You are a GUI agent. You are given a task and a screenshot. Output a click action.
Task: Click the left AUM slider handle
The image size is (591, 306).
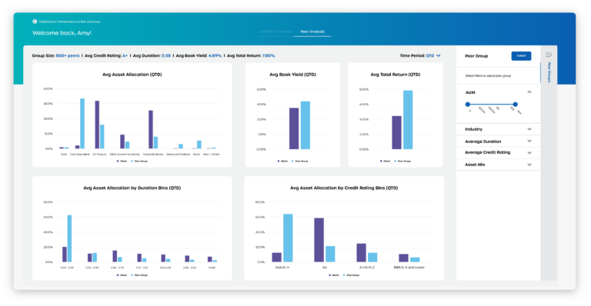coord(468,105)
